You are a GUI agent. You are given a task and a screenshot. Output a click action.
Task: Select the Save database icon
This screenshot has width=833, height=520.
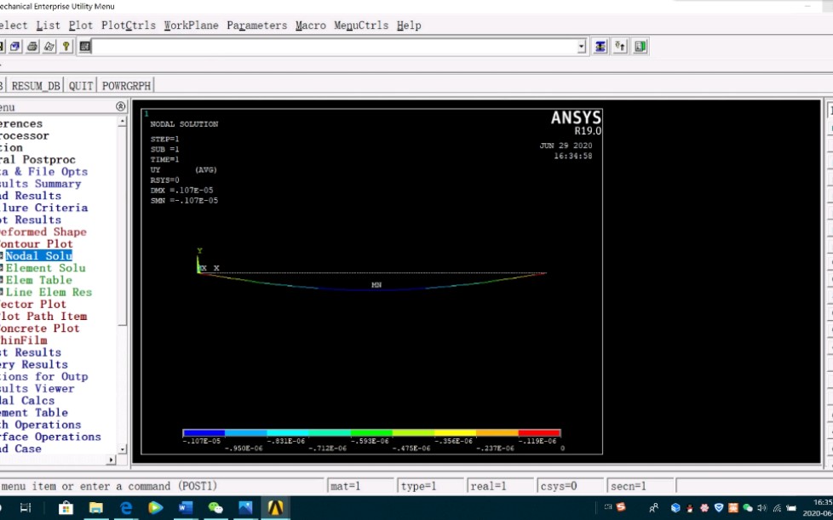[3, 47]
